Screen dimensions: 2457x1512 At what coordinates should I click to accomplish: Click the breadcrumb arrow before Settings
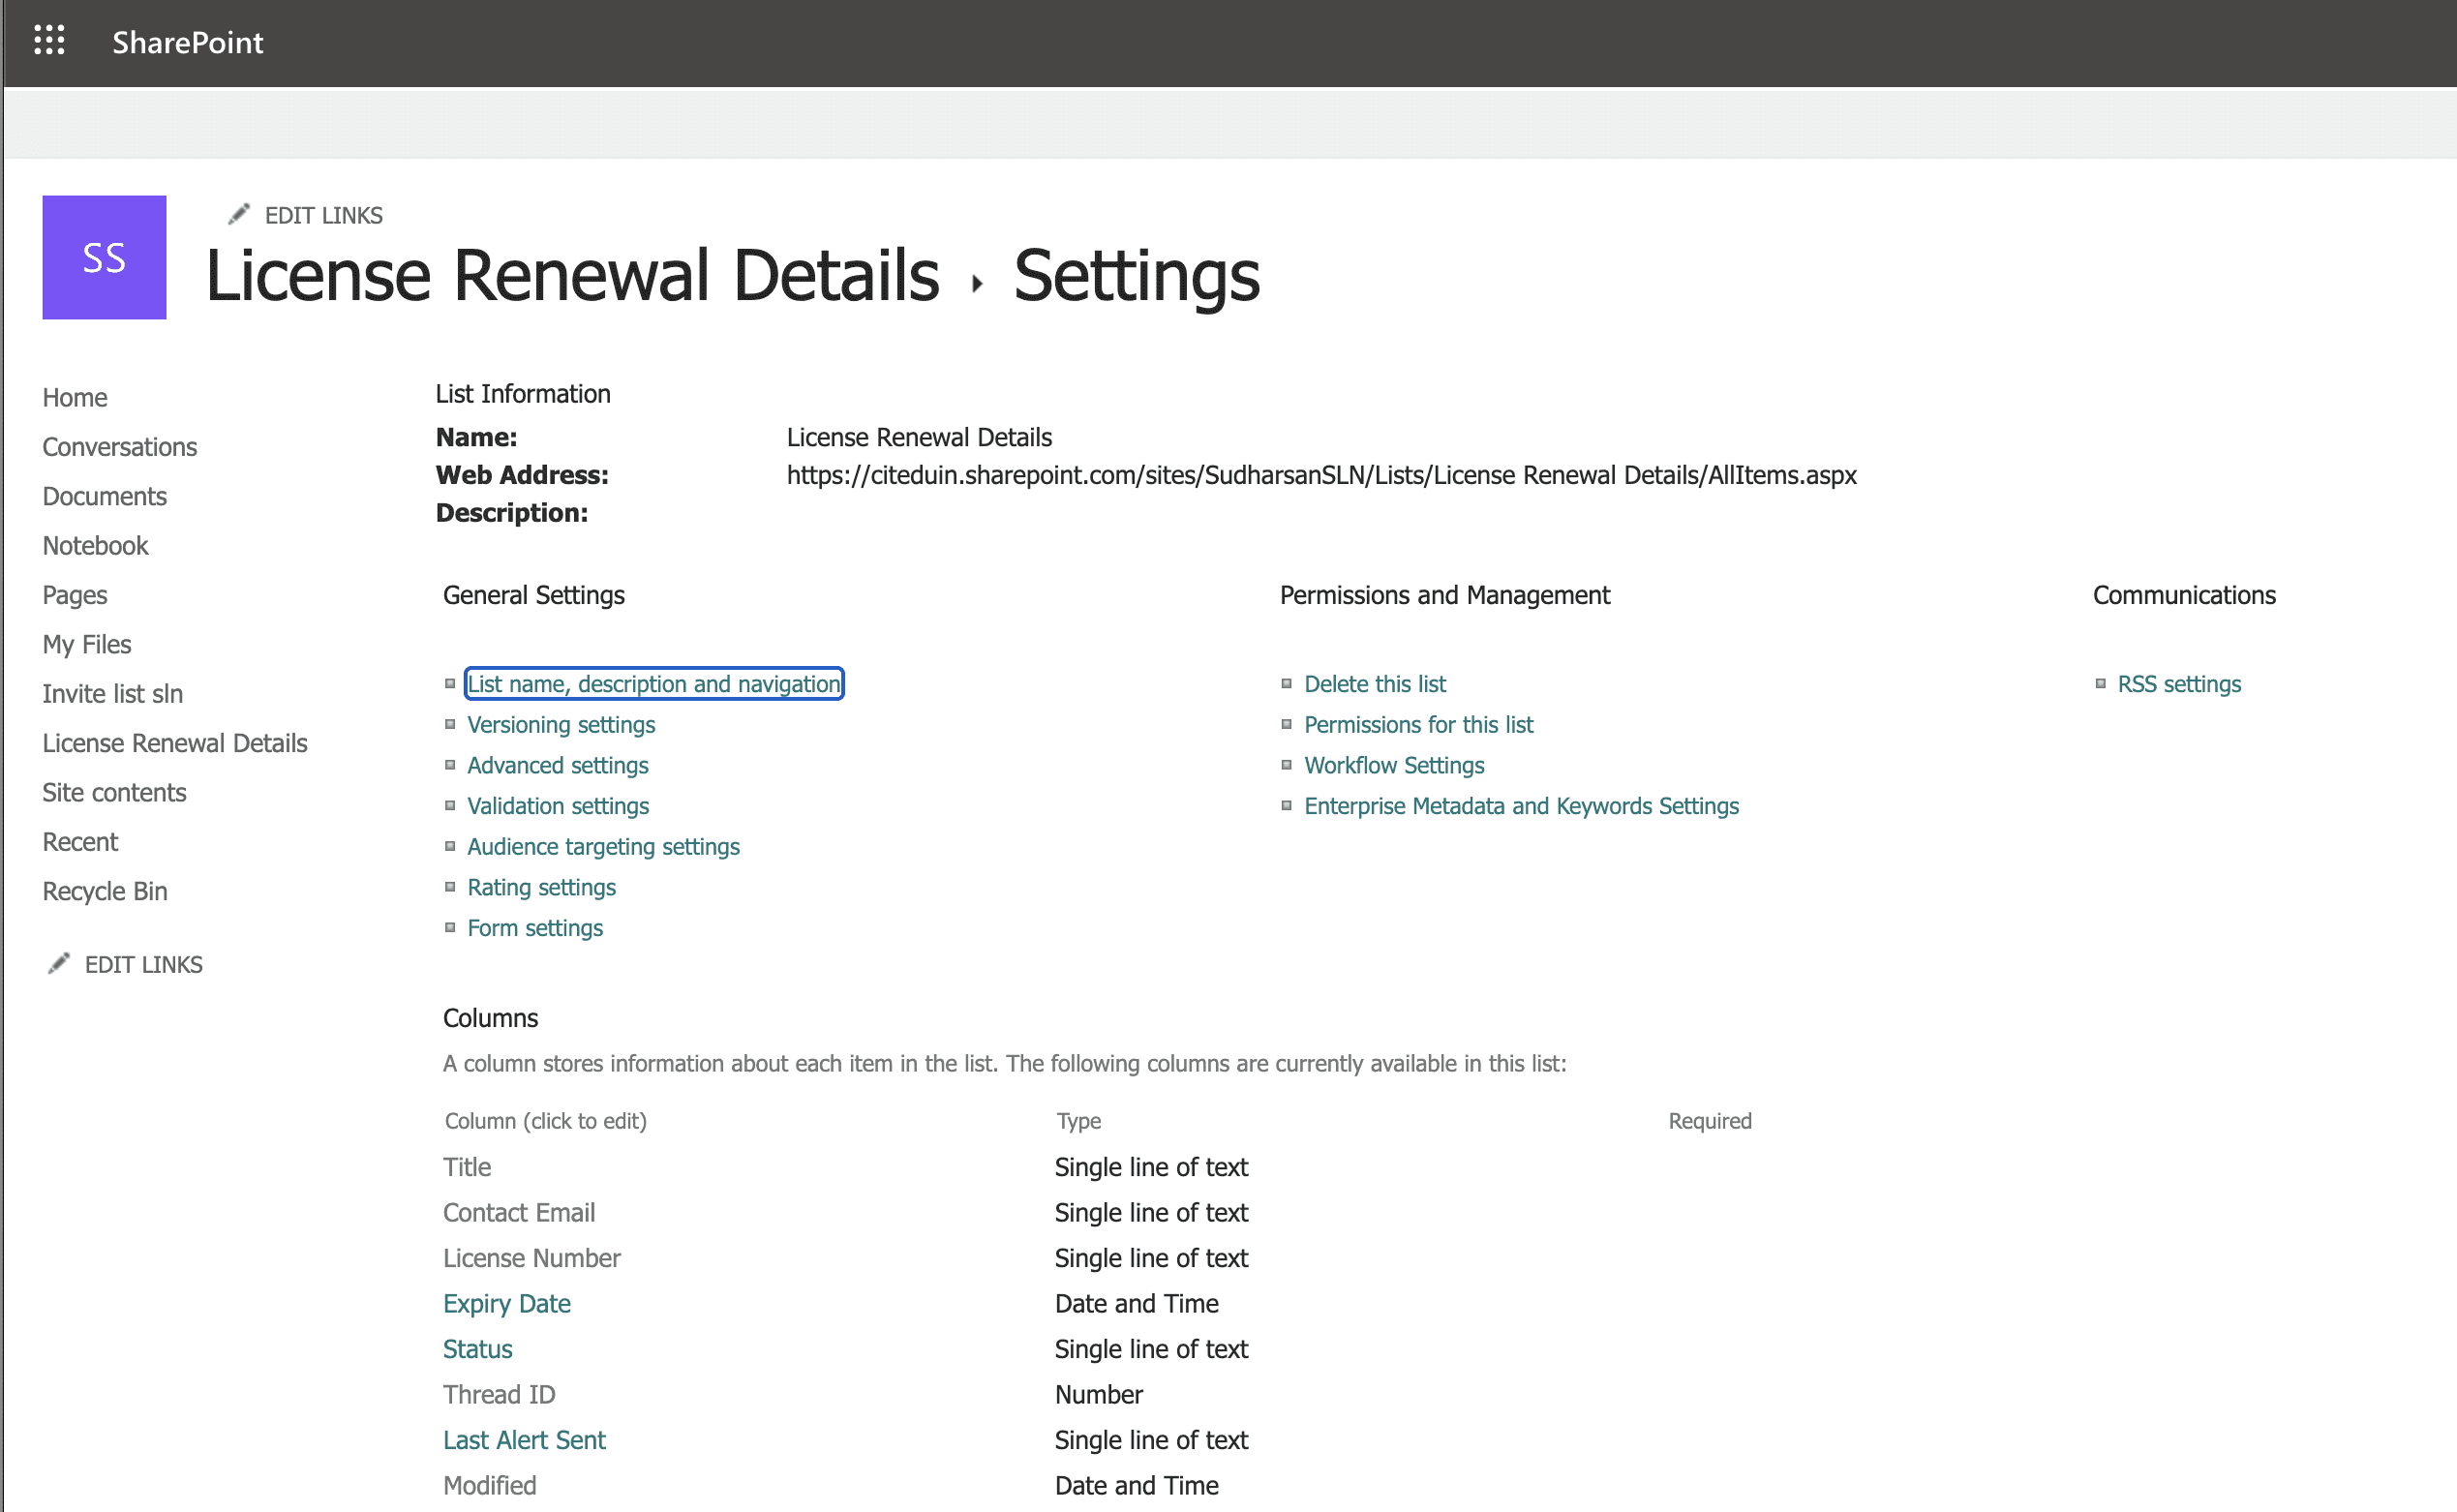pyautogui.click(x=977, y=284)
